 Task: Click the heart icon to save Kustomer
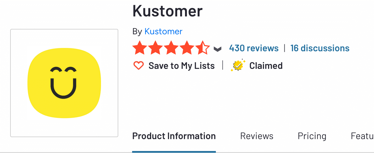pos(139,66)
